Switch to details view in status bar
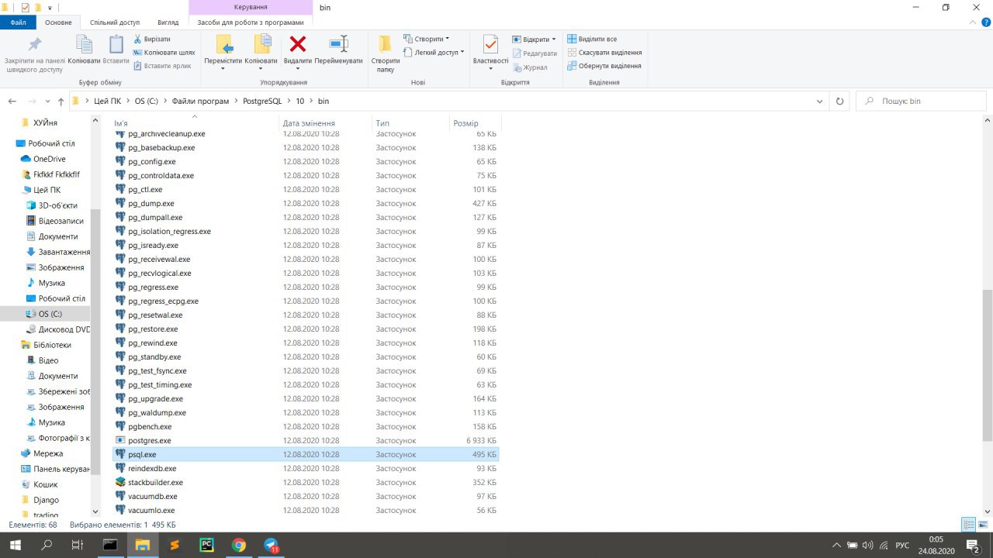The height and width of the screenshot is (558, 993). point(969,525)
